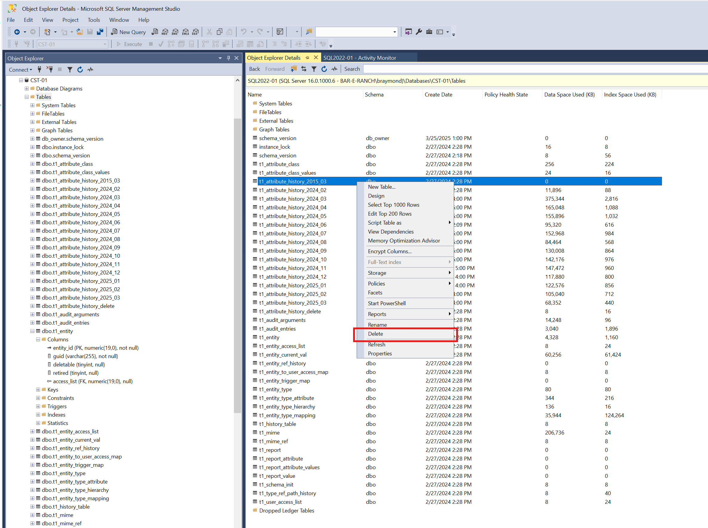Click the Synchronize icon in Details toolbar
This screenshot has width=708, height=528.
[304, 69]
